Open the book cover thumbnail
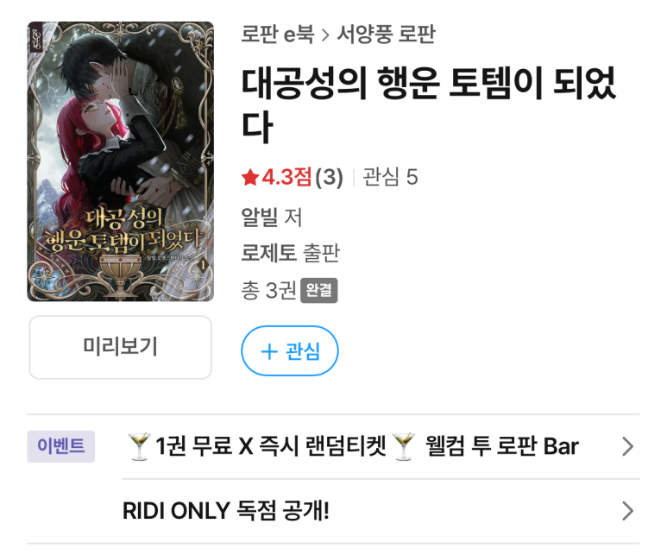Screen dimensions: 667x555 [x=121, y=161]
